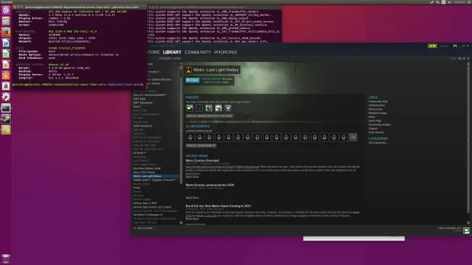
Task: Click the Metro Last Light Redux game icon
Action: coord(189,70)
